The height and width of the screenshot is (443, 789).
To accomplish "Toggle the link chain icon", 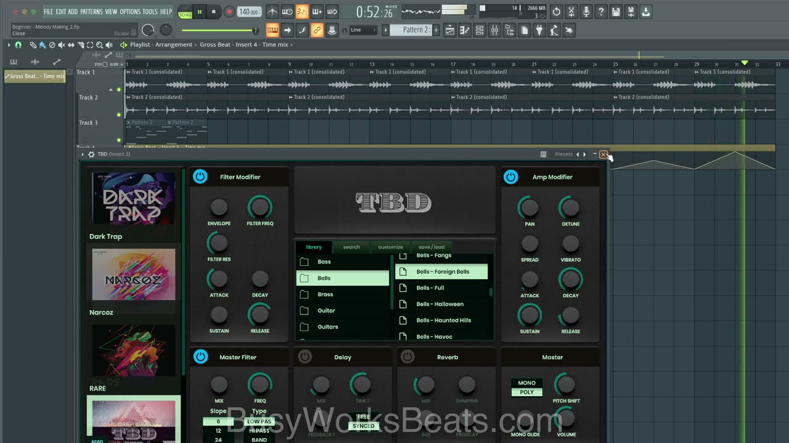I will coord(317,30).
